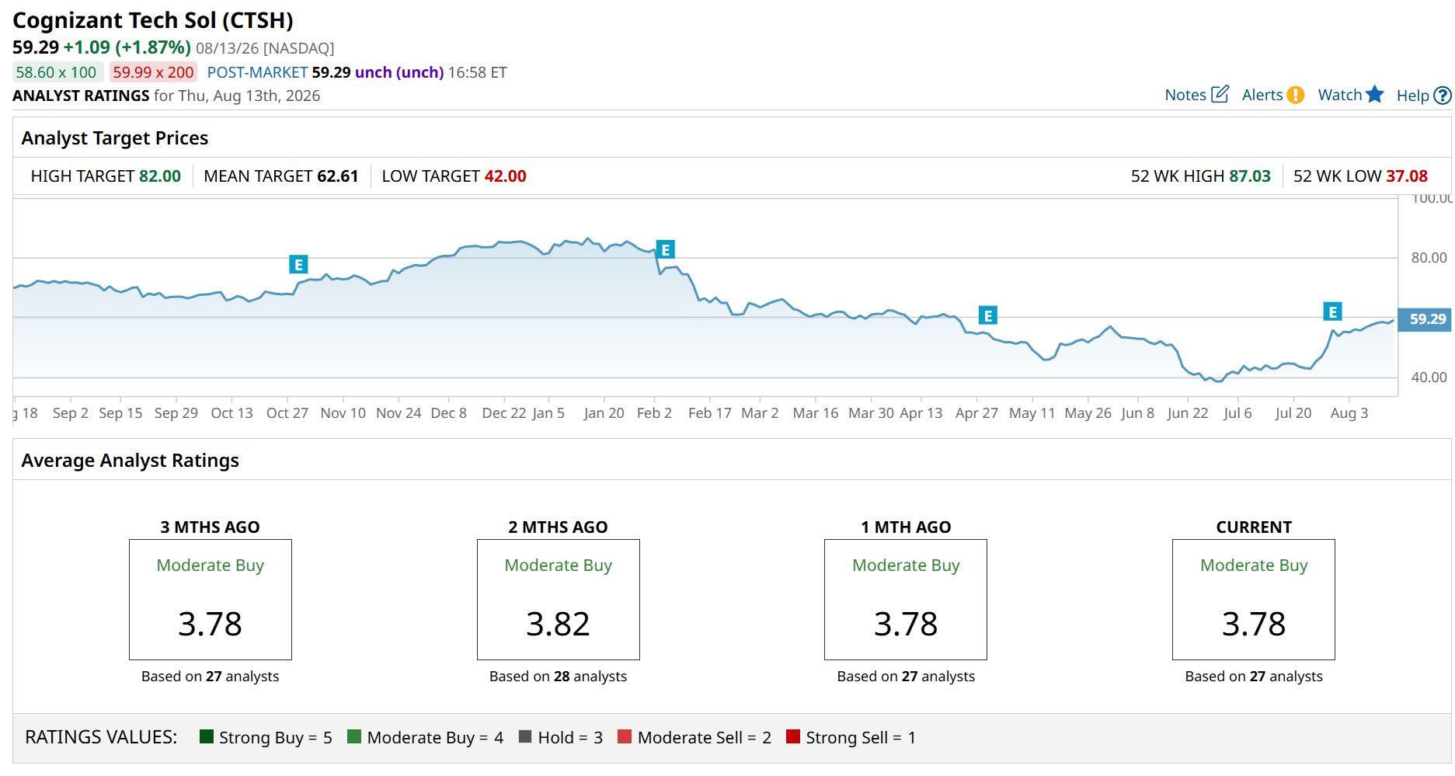Click the earnings E marker near Oct 27
This screenshot has height=776, width=1455.
click(298, 265)
